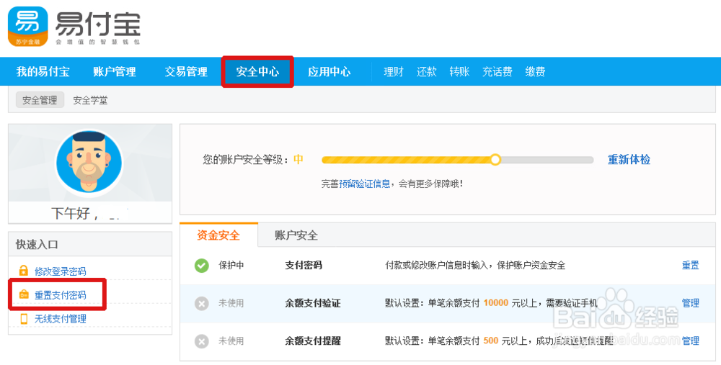The width and height of the screenshot is (721, 365).
Task: Click the 转账 shortcut link
Action: click(x=459, y=71)
